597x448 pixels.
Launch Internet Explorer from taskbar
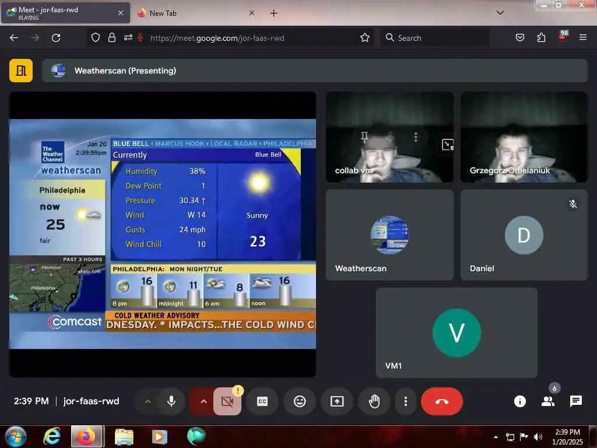click(x=52, y=436)
